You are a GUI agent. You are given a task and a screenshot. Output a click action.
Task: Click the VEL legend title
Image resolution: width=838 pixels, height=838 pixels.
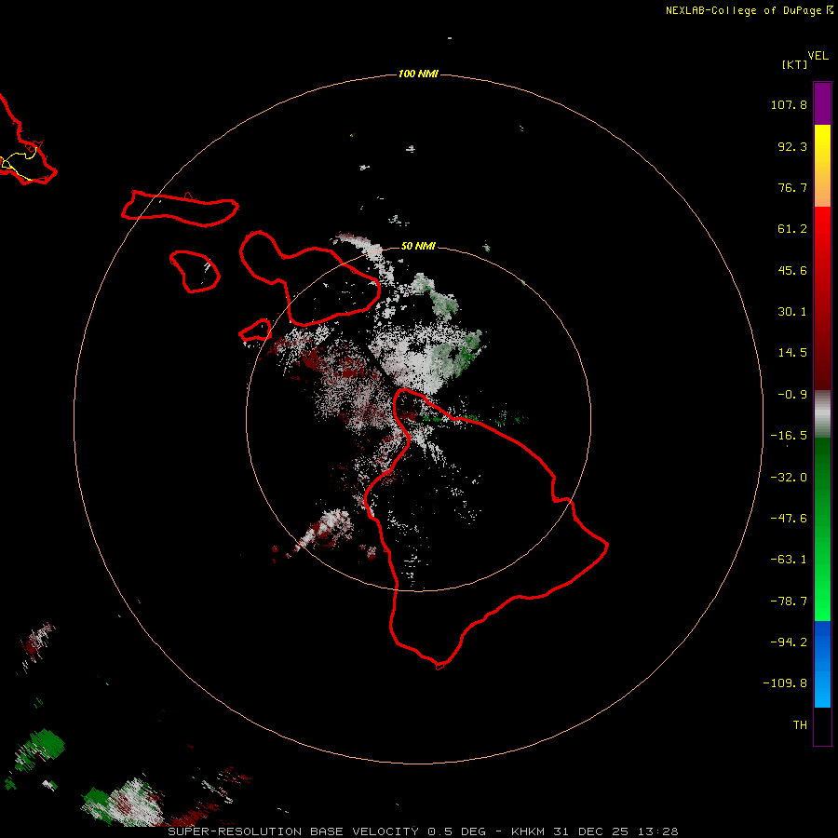(818, 56)
